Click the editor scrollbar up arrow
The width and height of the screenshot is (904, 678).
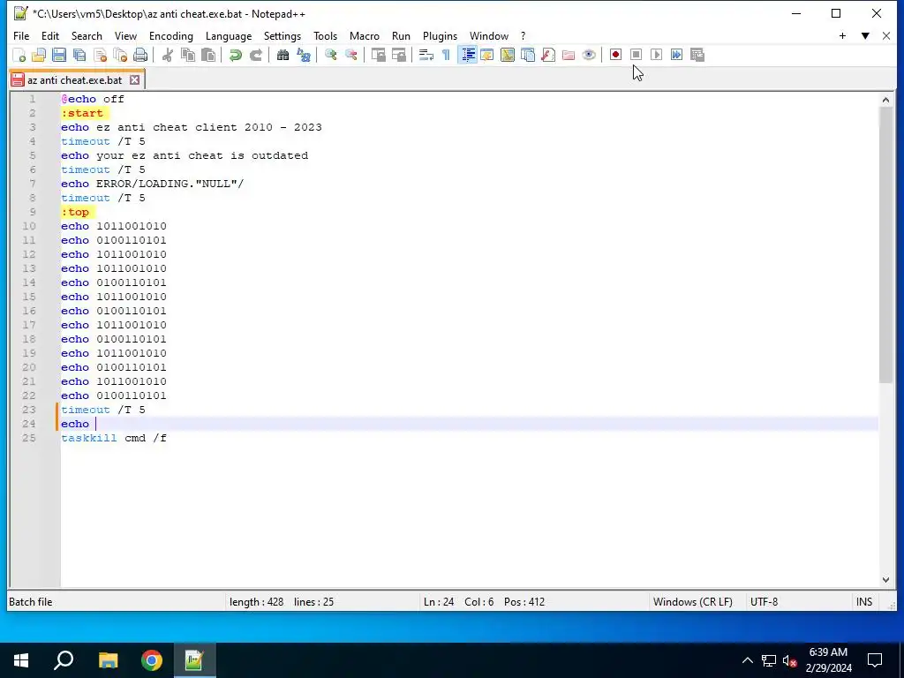885,100
